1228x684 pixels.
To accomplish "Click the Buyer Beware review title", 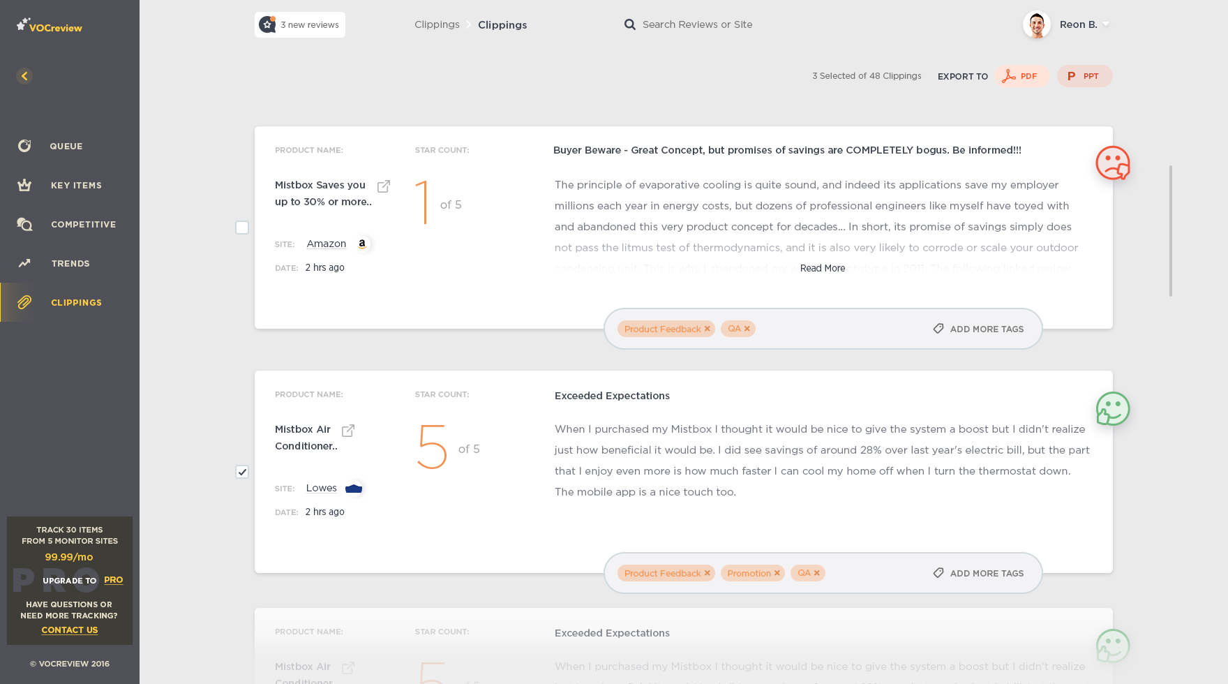I will [x=787, y=150].
